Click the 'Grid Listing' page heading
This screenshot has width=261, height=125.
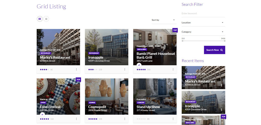pyautogui.click(x=51, y=7)
